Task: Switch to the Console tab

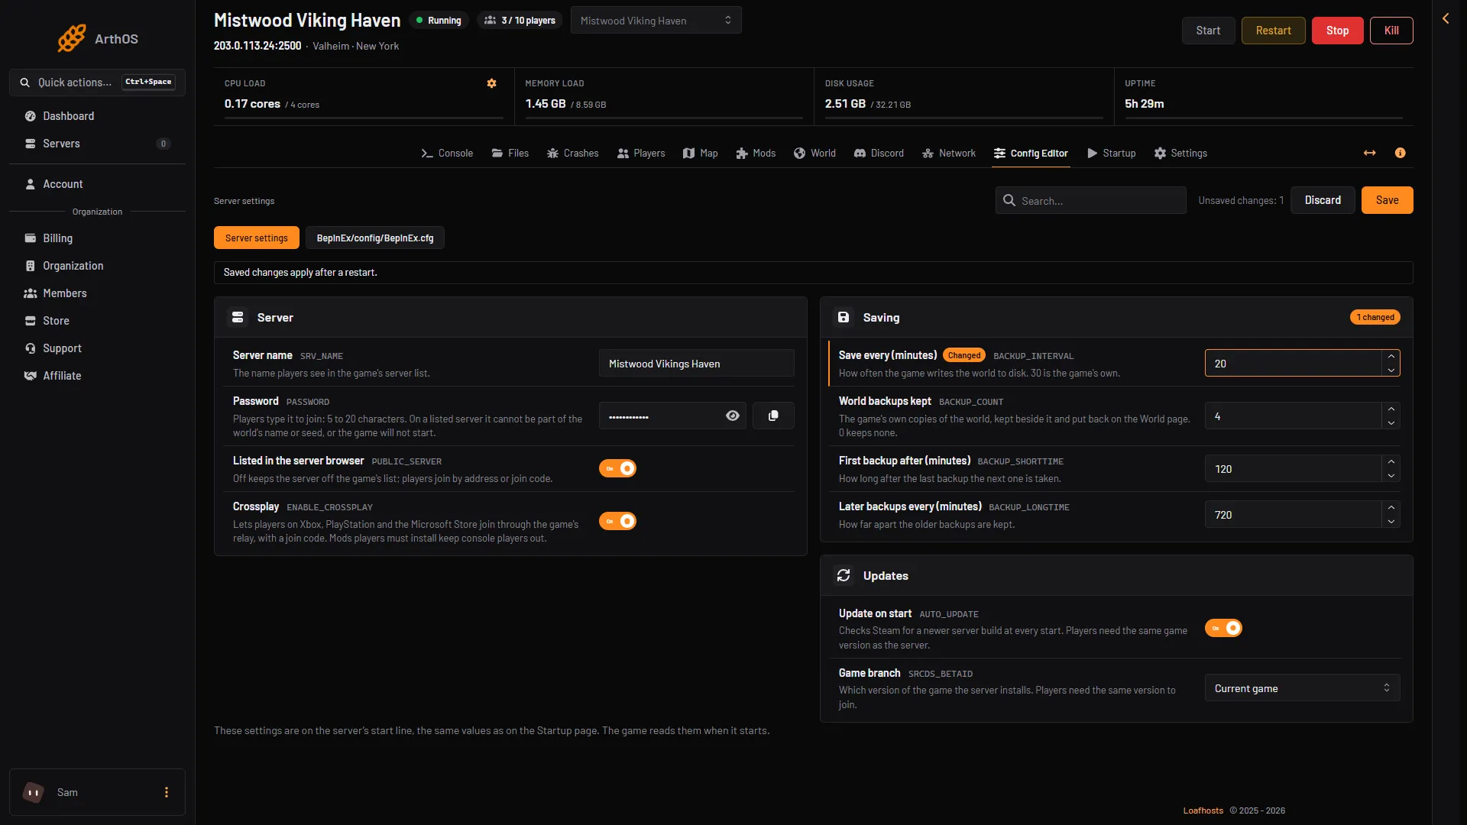Action: [x=447, y=153]
